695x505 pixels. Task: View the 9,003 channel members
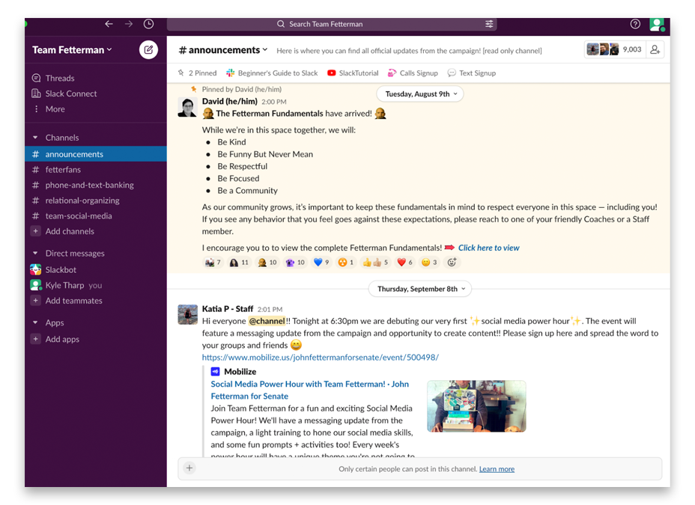click(614, 49)
